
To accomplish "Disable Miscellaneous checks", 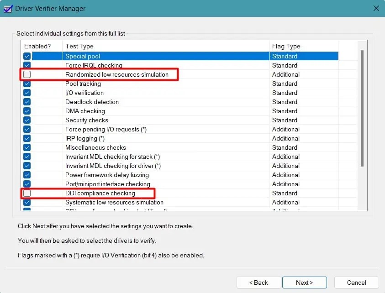I will pos(27,147).
